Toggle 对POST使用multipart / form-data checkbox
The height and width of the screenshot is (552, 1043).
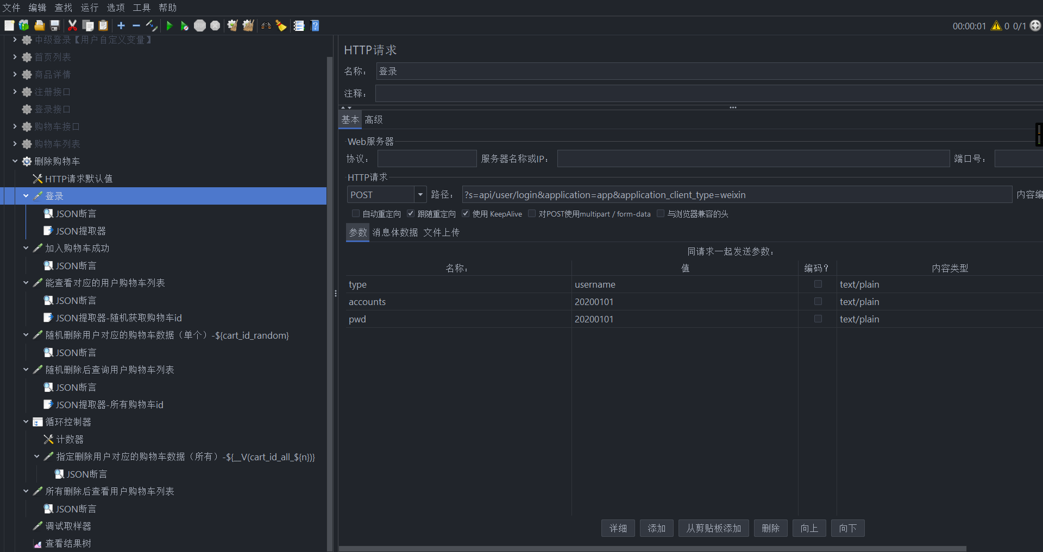point(532,214)
